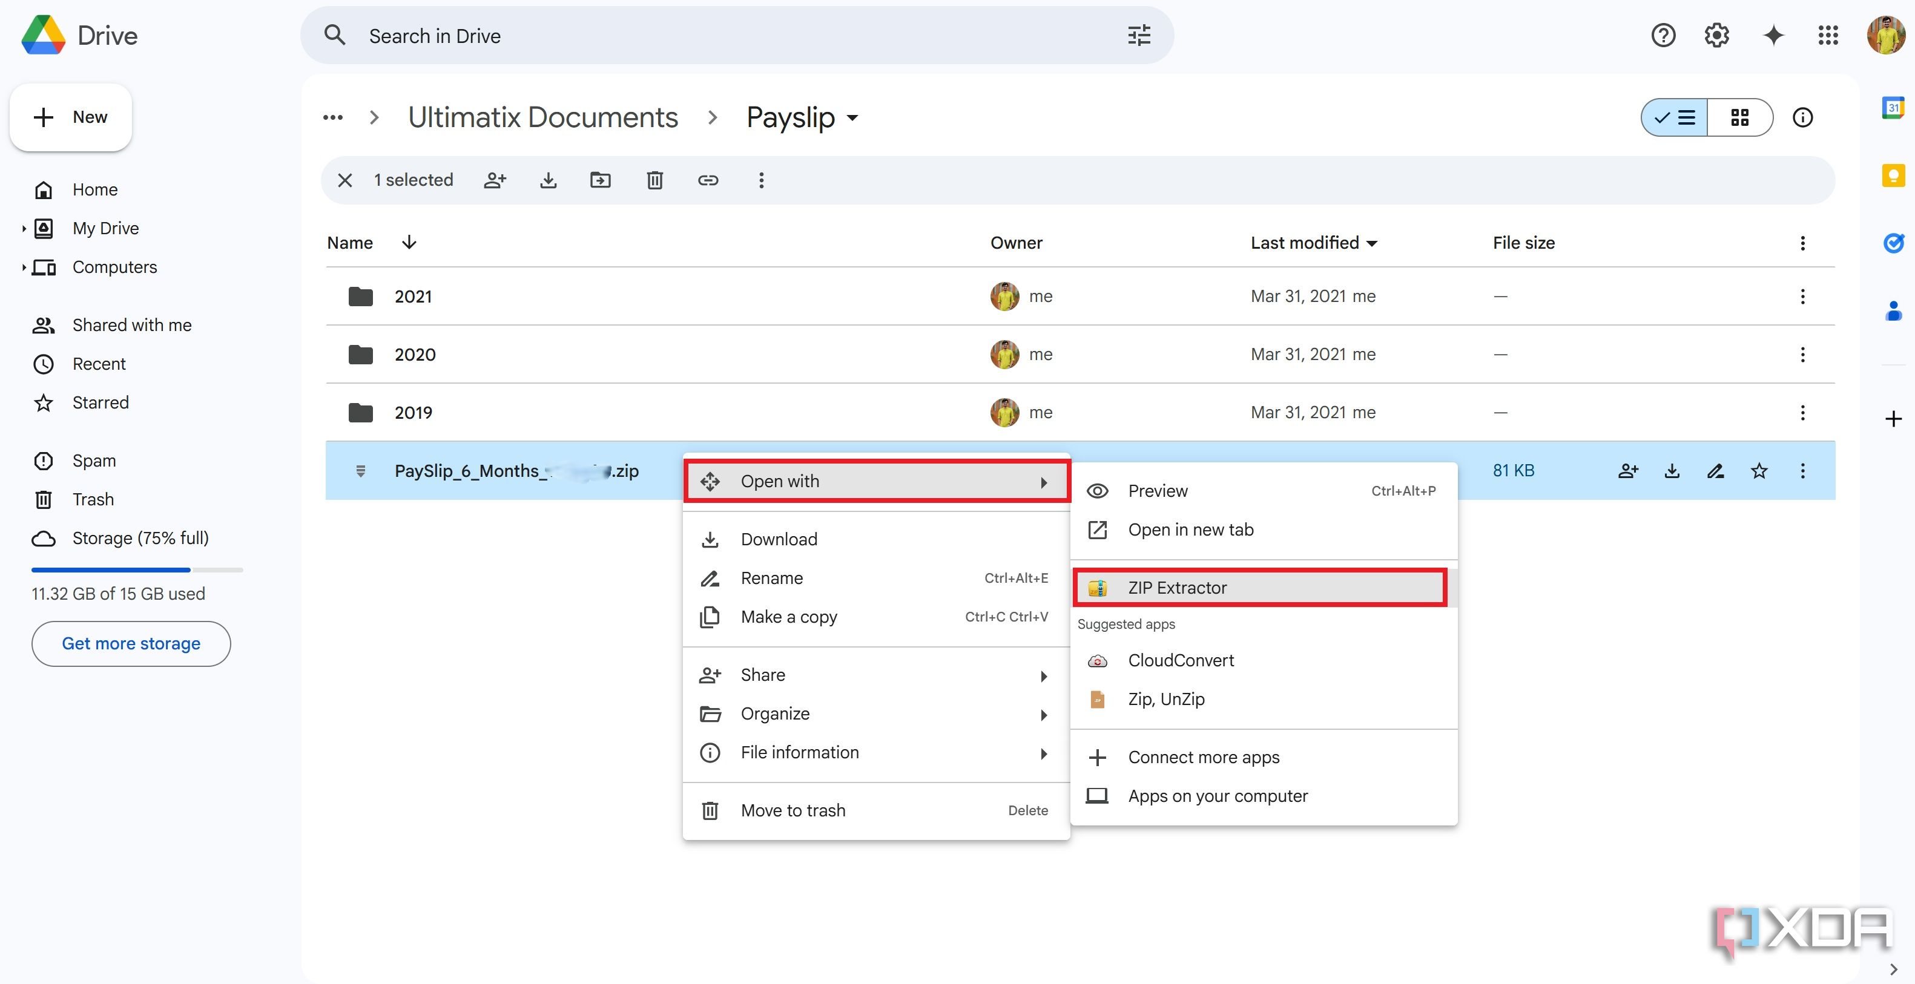Expand File information submenu
1915x984 pixels.
[875, 752]
